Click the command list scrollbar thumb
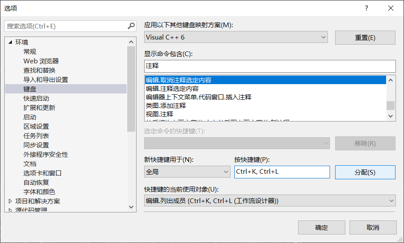Image resolution: width=404 pixels, height=243 pixels. [x=390, y=105]
